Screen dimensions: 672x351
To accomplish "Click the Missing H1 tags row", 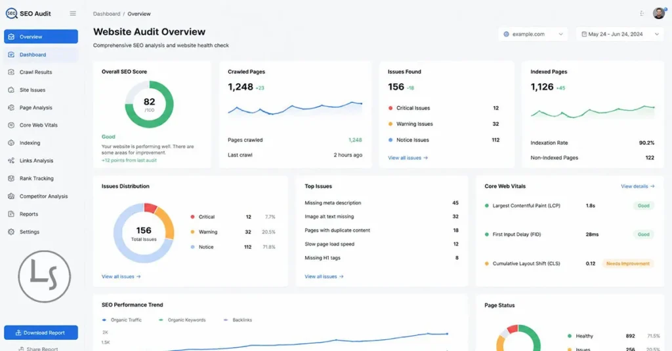I will pos(381,258).
